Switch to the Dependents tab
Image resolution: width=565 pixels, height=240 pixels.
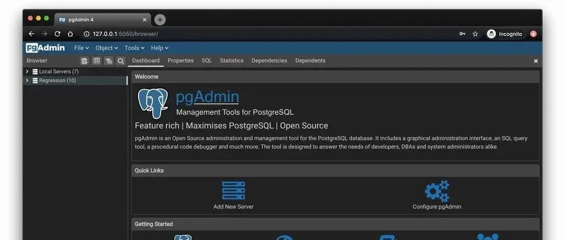[310, 61]
